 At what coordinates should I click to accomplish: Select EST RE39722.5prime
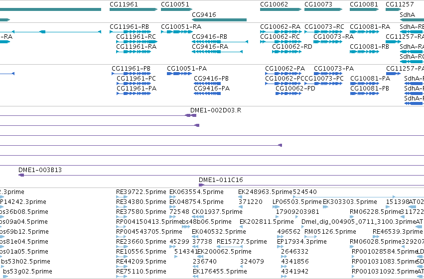[x=122, y=197]
